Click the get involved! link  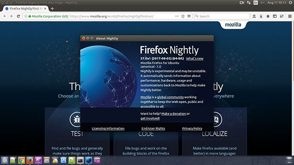click(150, 118)
